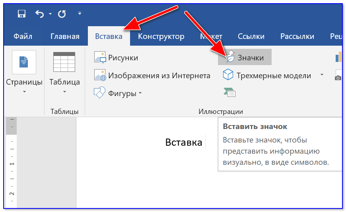Open the Undo history dropdown arrow
Image resolution: width=346 pixels, height=212 pixels.
point(51,14)
